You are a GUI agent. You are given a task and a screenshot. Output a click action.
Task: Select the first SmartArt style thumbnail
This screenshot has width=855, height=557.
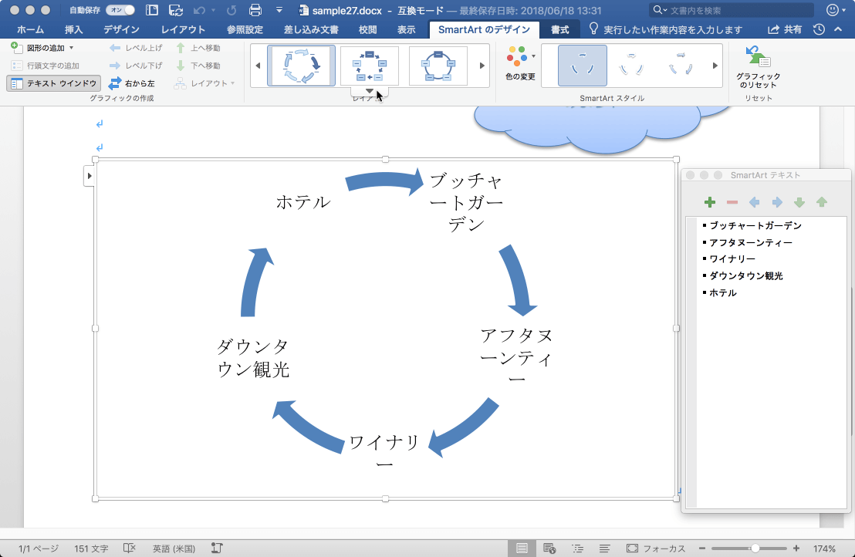click(582, 66)
